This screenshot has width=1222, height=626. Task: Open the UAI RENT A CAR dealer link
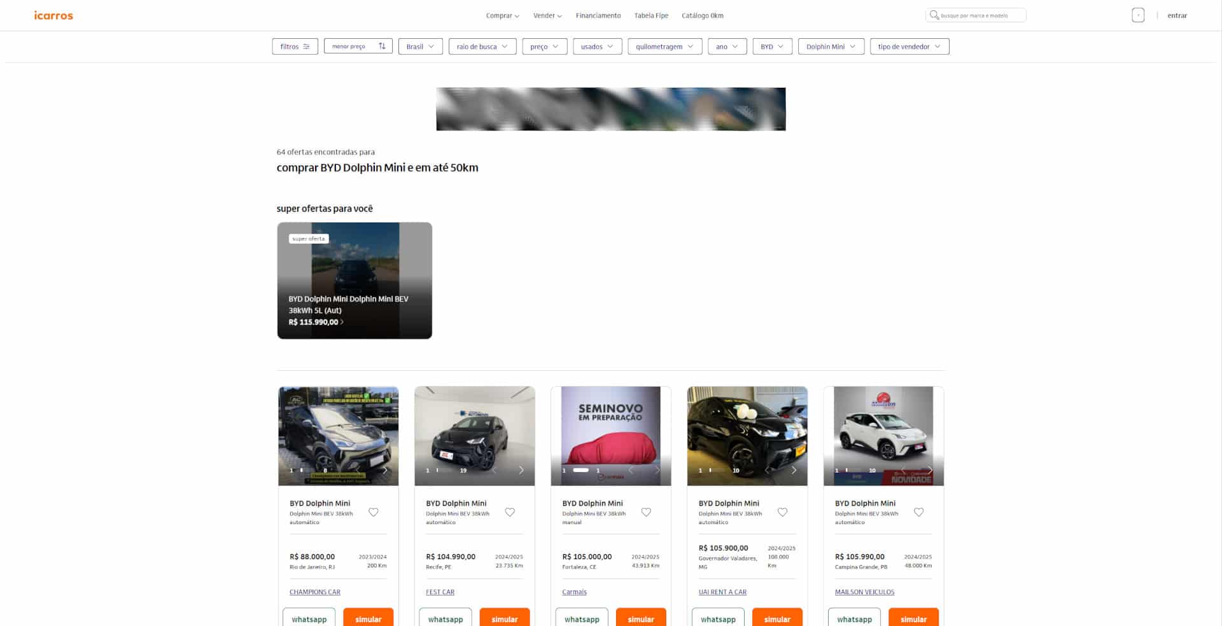coord(722,592)
